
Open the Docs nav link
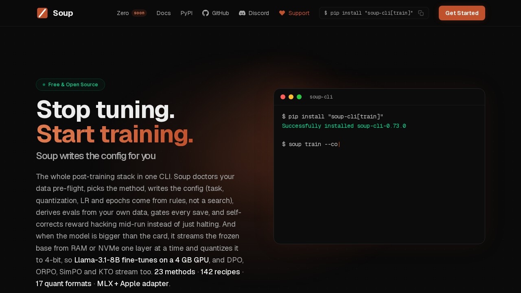click(x=164, y=13)
